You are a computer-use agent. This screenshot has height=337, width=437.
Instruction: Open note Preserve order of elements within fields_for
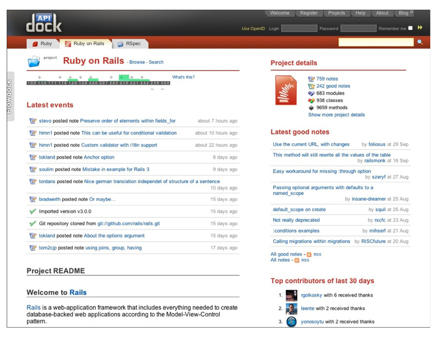click(128, 121)
